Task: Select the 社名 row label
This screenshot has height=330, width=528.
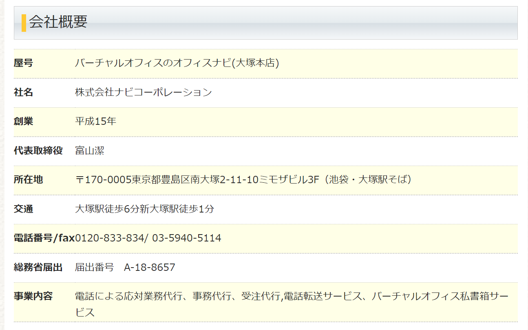Action: click(23, 93)
